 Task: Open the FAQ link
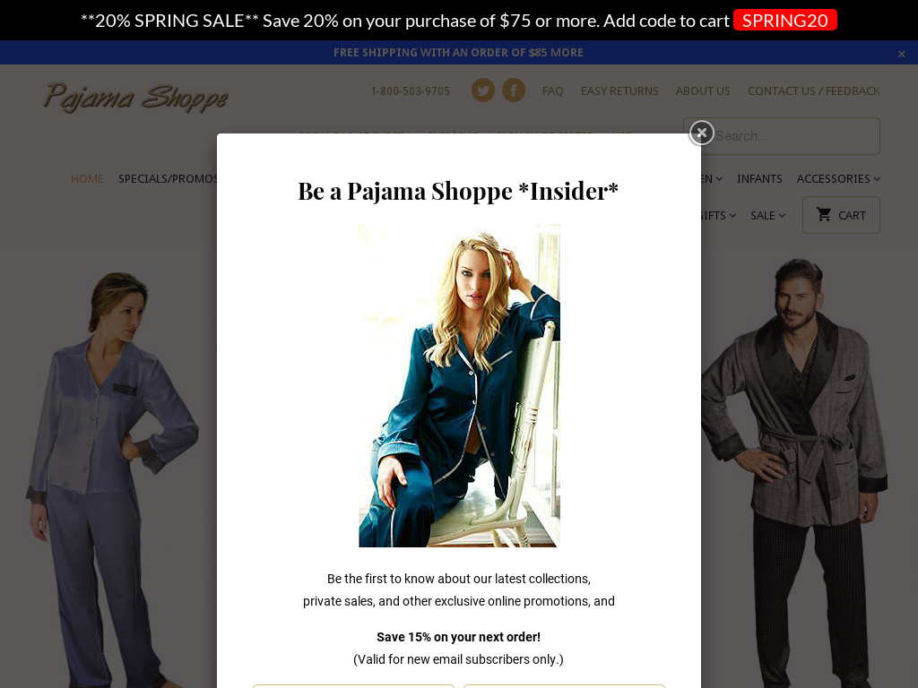552,90
